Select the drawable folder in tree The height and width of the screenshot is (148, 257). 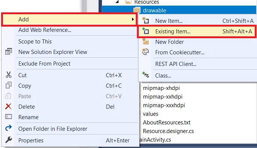(154, 10)
